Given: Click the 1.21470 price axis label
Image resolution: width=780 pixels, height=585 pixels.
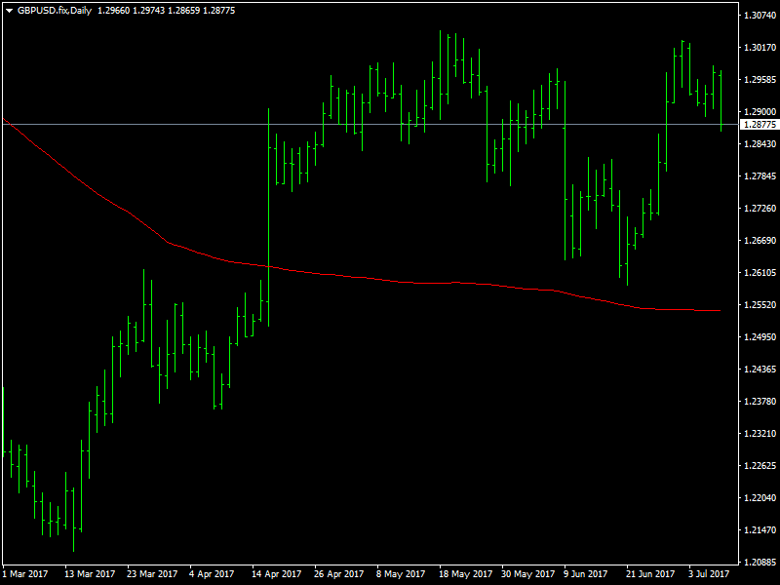Looking at the screenshot, I should (760, 529).
